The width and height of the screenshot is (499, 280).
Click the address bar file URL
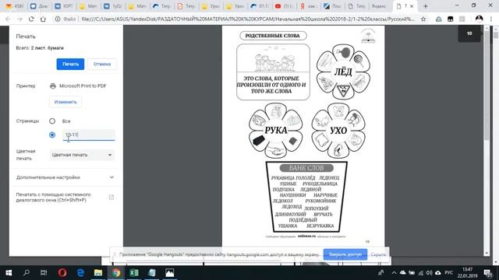[248, 19]
